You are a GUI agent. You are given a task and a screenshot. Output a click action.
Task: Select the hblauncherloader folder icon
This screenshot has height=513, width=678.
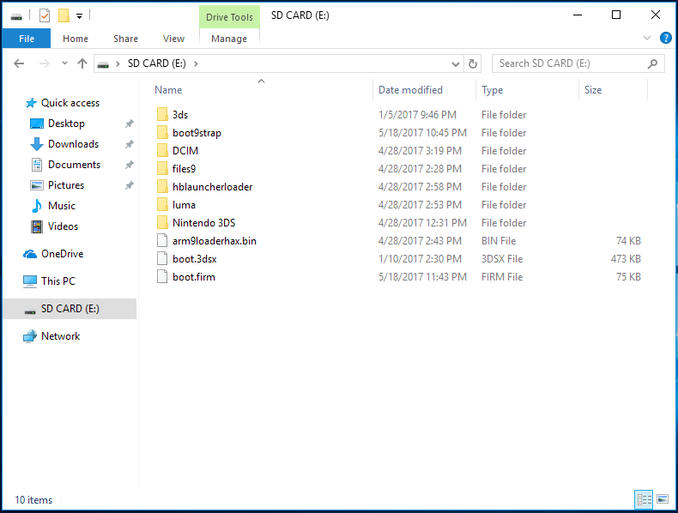click(x=162, y=187)
